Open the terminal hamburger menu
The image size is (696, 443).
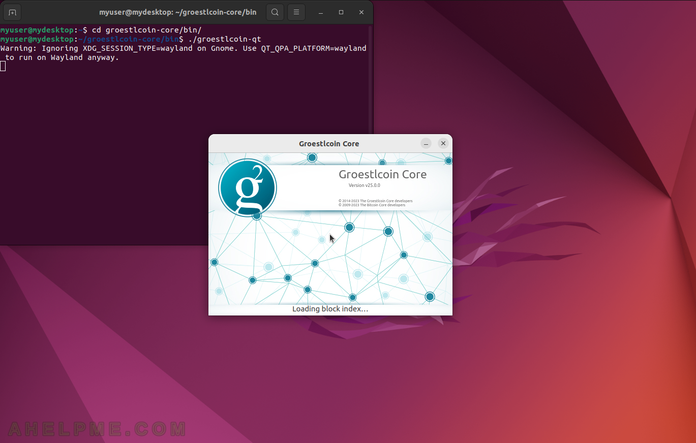click(x=296, y=12)
